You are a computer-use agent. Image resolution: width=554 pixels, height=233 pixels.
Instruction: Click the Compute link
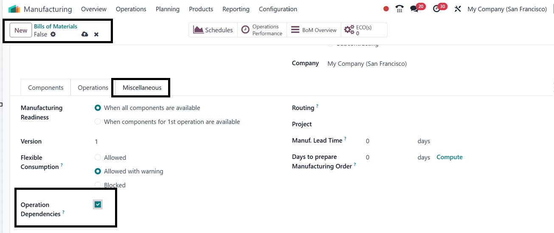449,157
